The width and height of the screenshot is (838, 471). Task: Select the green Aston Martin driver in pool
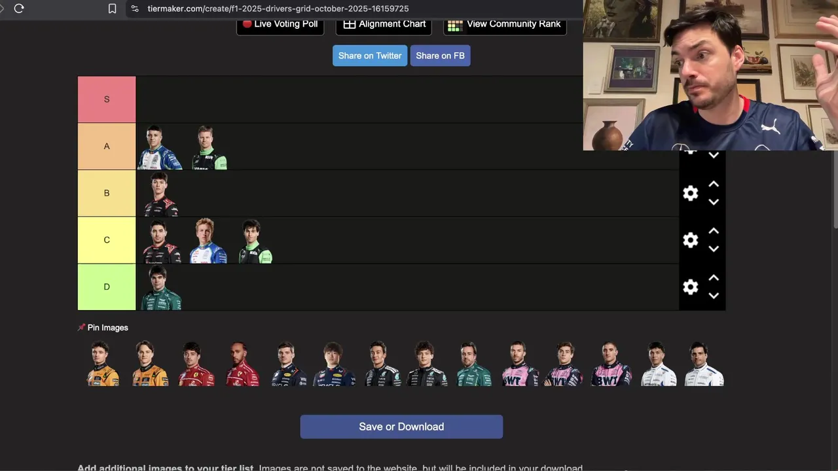point(474,364)
